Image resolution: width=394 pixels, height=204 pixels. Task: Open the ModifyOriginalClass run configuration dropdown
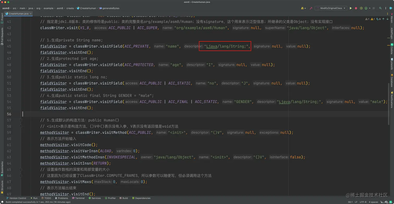[x=331, y=8]
